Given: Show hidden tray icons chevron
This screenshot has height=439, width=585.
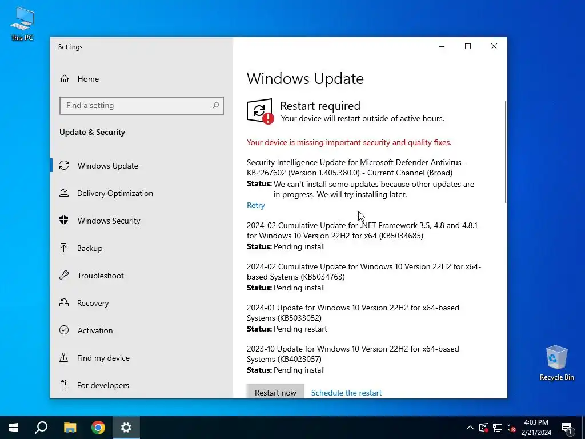Looking at the screenshot, I should pos(470,428).
